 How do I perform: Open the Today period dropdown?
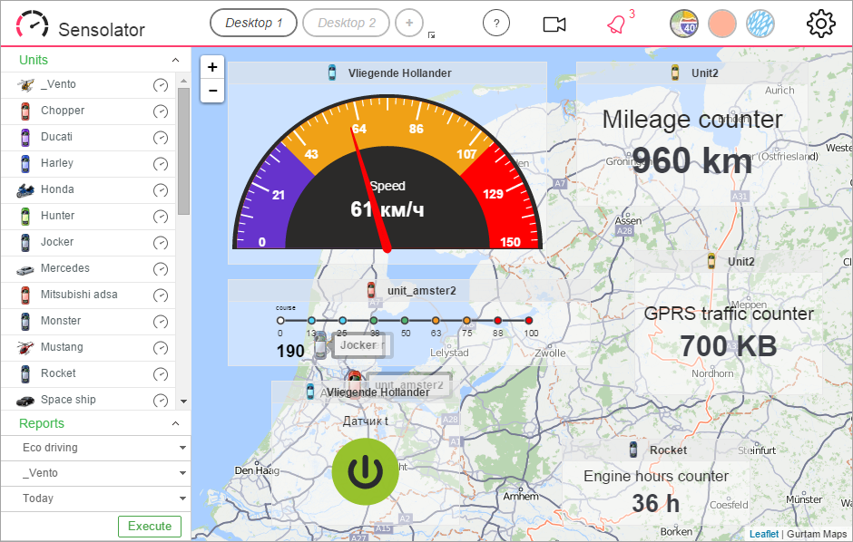(x=96, y=498)
